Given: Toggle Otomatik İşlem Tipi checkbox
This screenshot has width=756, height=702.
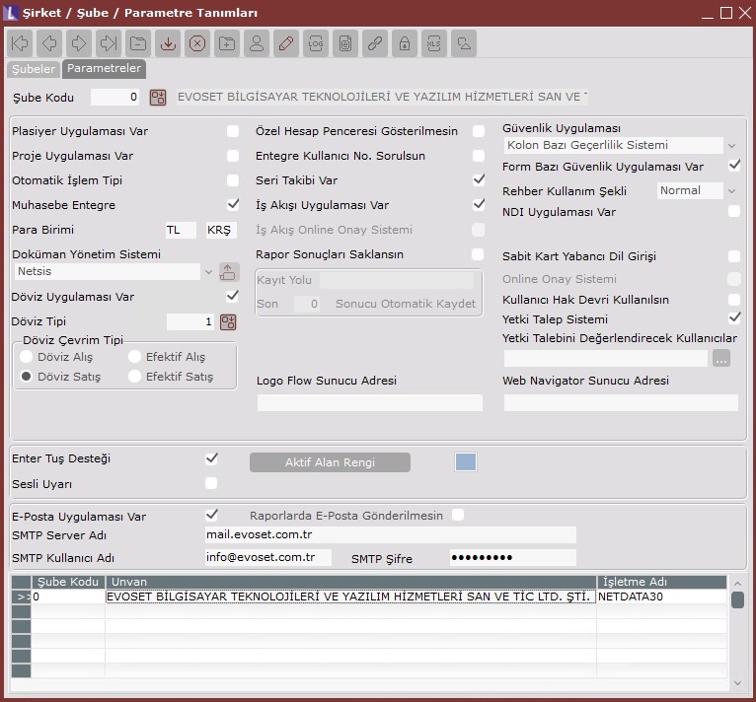Looking at the screenshot, I should coord(233,180).
